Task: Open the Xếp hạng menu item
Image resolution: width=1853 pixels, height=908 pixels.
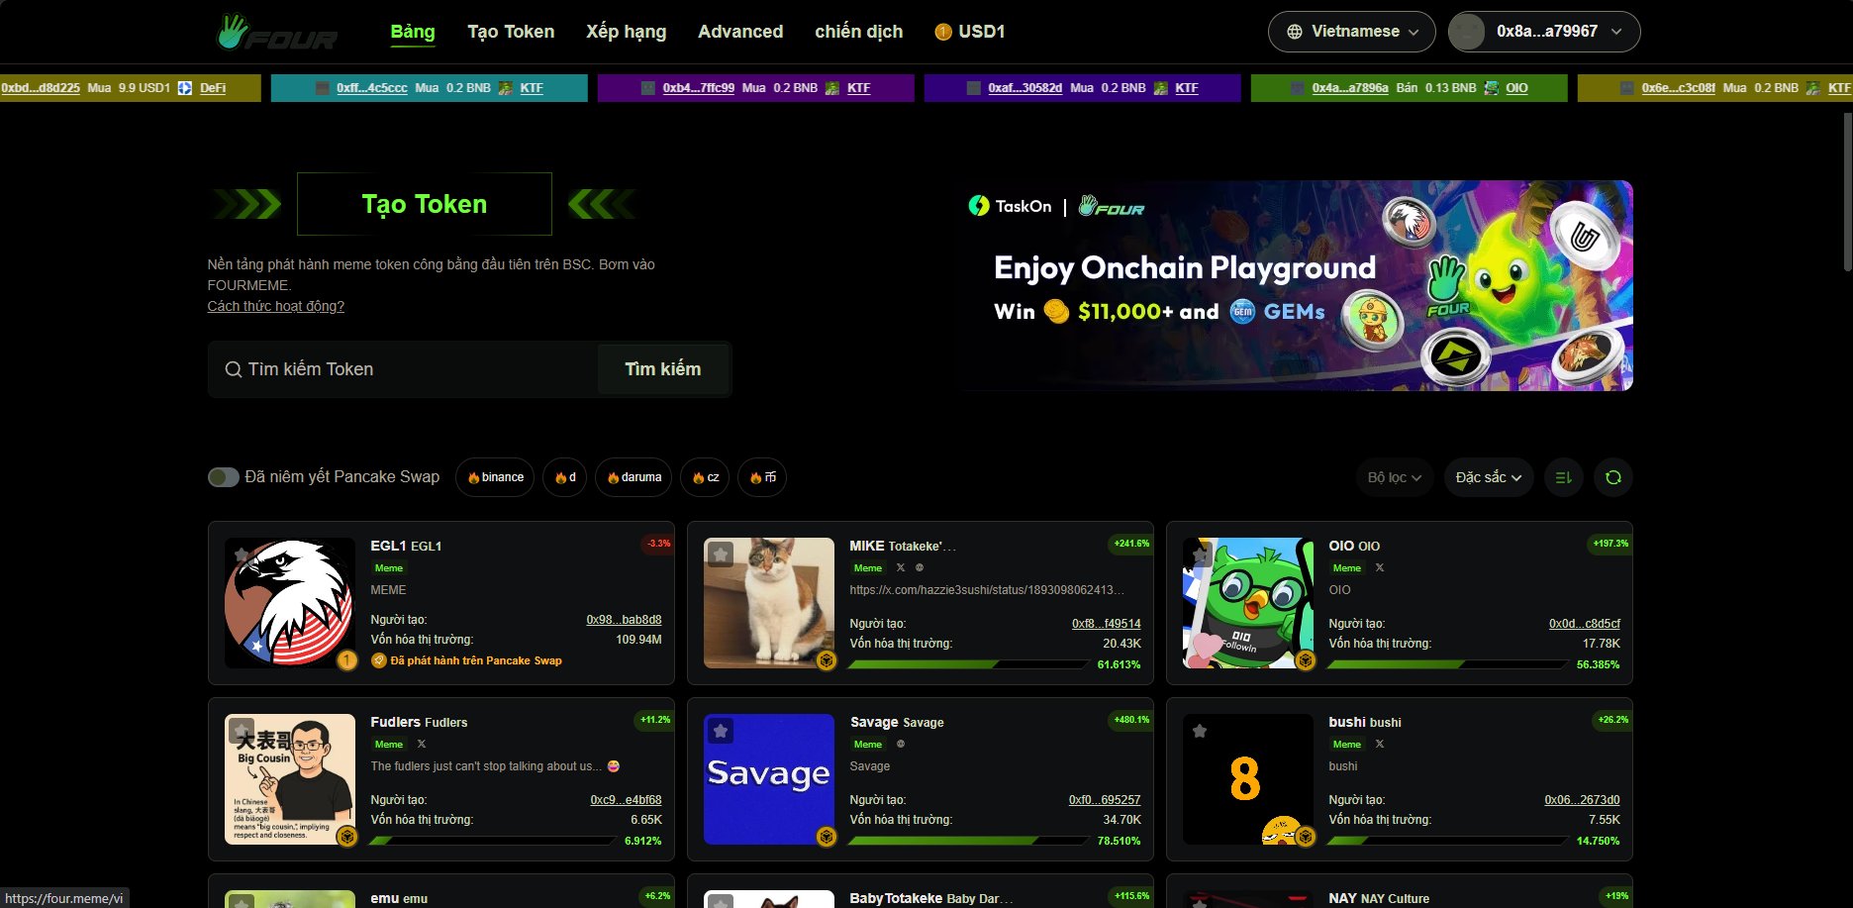Action: click(627, 32)
